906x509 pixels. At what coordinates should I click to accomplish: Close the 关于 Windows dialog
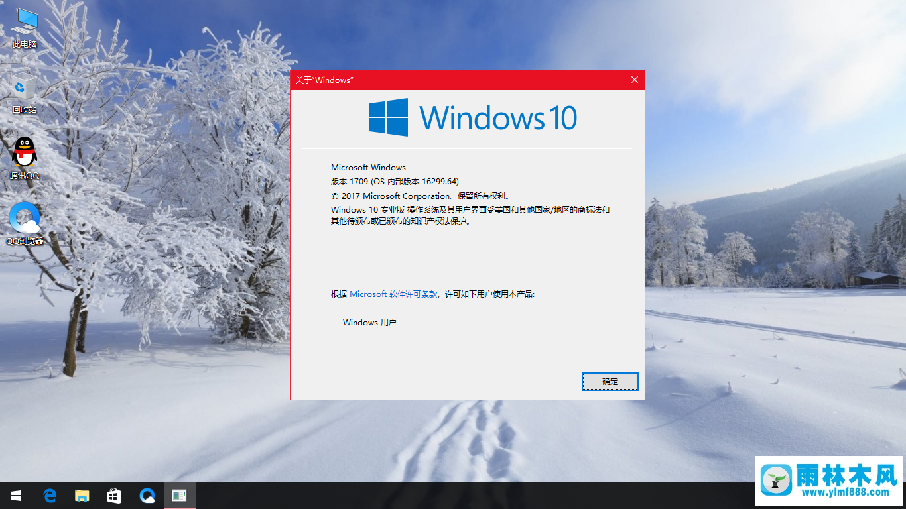coord(634,80)
